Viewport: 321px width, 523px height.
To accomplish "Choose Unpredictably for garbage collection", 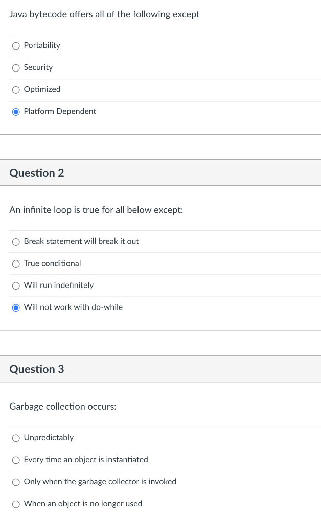I will coord(16,438).
